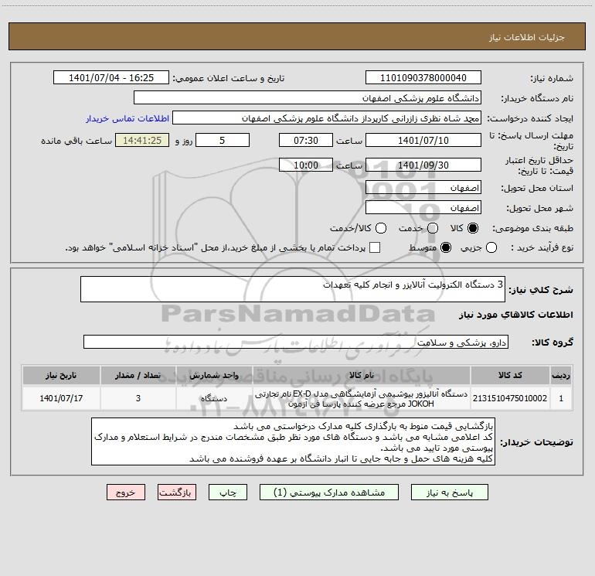Screen dimensions: 595x576
Task: Click the کد کالا column header
Action: 510,375
